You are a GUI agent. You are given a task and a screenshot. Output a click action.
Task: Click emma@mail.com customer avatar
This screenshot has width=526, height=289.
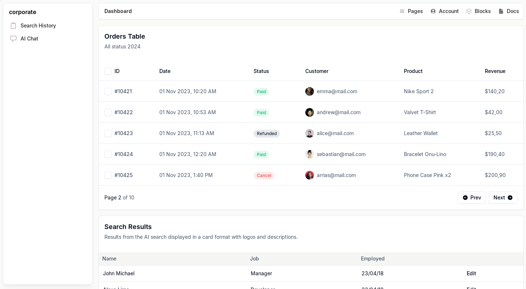pyautogui.click(x=309, y=91)
